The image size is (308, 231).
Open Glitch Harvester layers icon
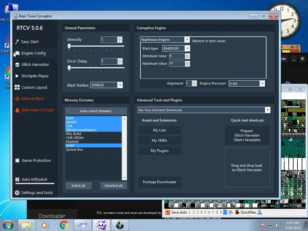coord(17,65)
